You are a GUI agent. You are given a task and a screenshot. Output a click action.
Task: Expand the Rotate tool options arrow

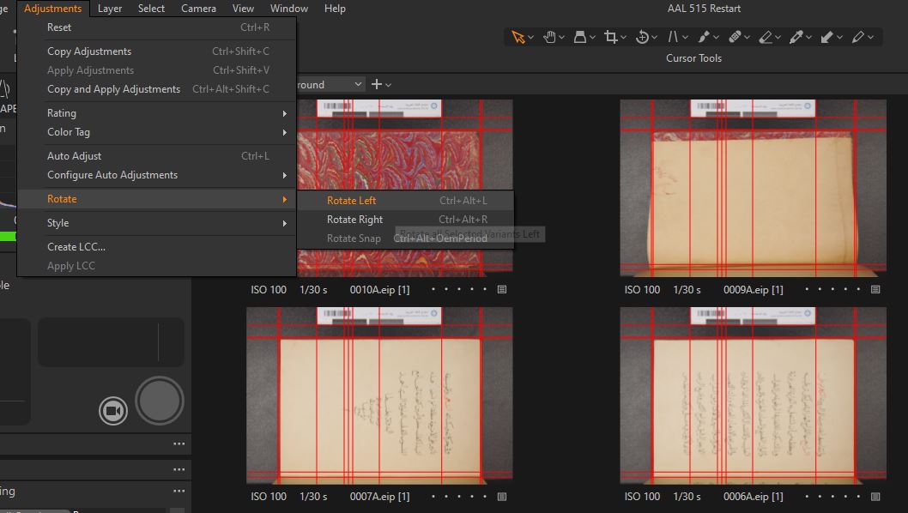pos(654,38)
